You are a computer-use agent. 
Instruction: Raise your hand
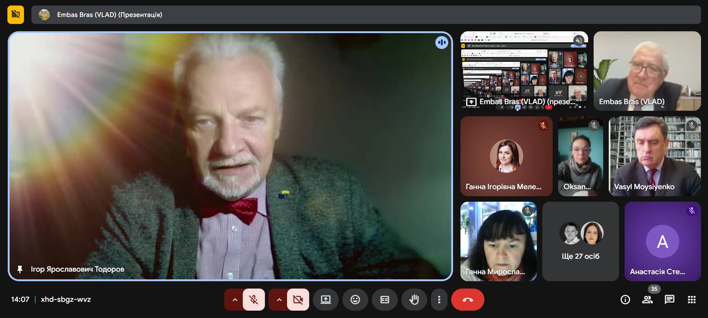click(414, 300)
